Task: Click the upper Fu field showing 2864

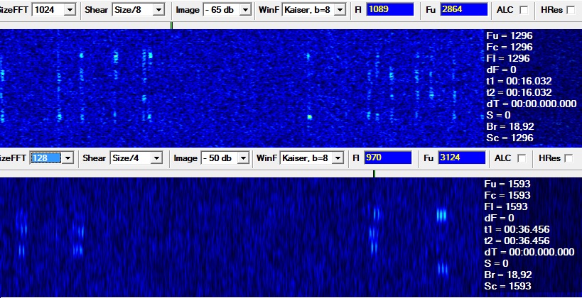Action: [x=464, y=9]
